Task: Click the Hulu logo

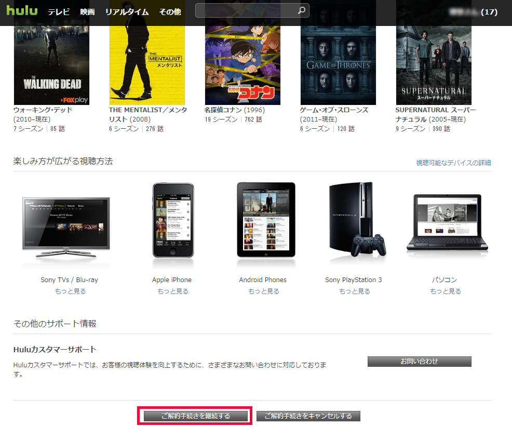Action: (22, 11)
